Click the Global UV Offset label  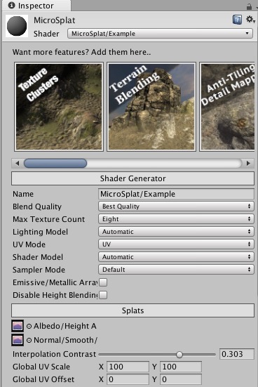(43, 379)
